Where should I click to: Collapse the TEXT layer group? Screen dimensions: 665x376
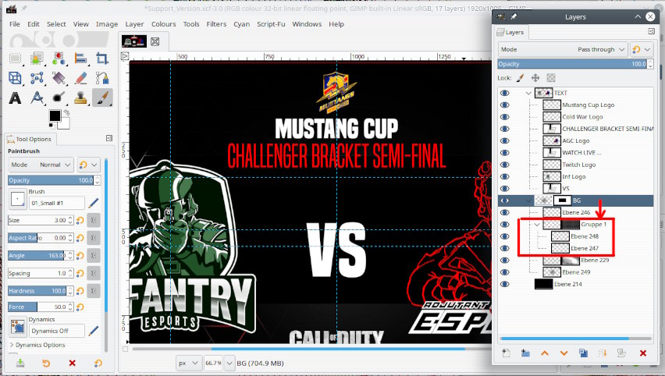click(528, 93)
